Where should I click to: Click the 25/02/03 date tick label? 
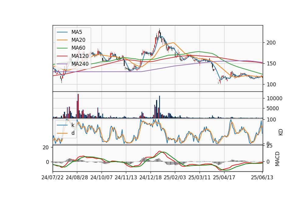pyautogui.click(x=175, y=177)
